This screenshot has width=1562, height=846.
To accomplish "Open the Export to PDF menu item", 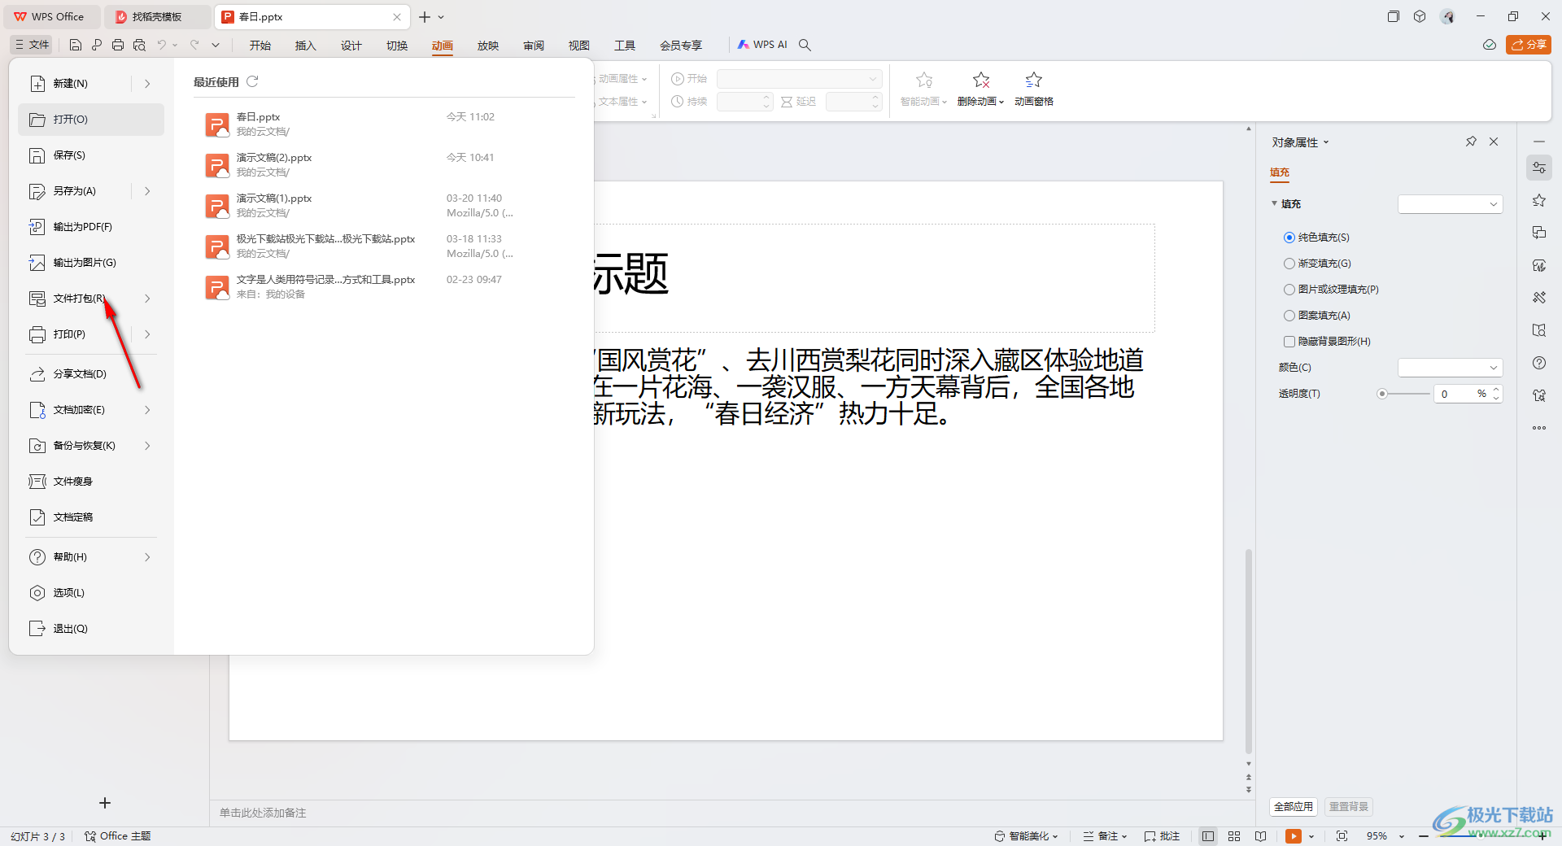I will coord(82,227).
